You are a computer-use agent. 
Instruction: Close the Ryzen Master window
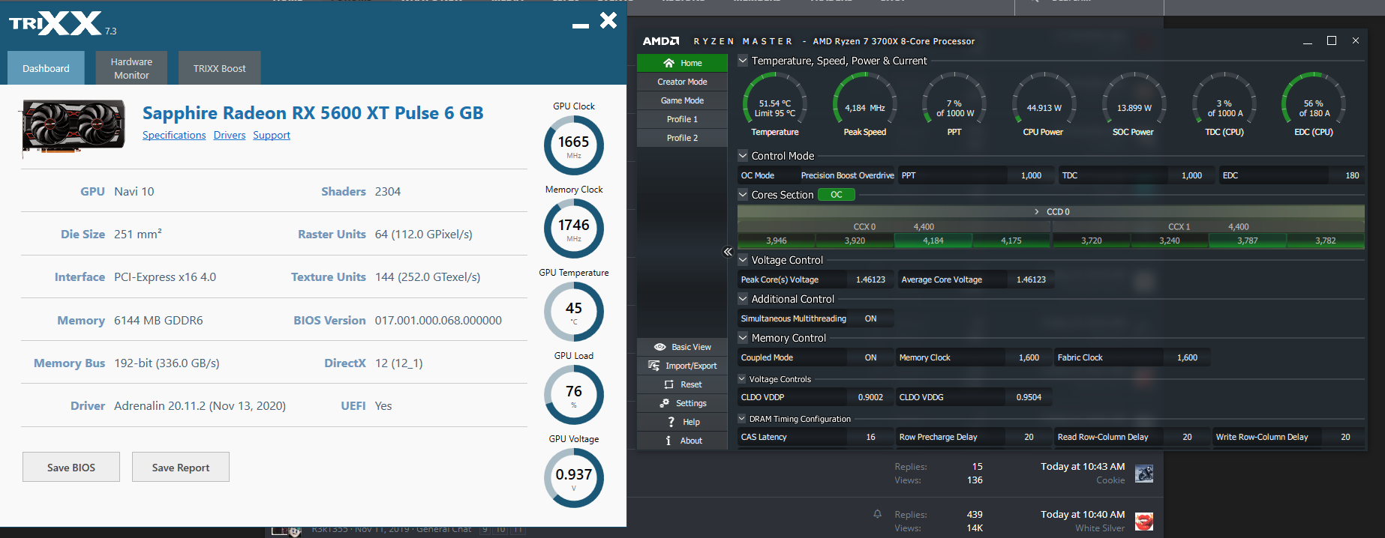point(1356,40)
